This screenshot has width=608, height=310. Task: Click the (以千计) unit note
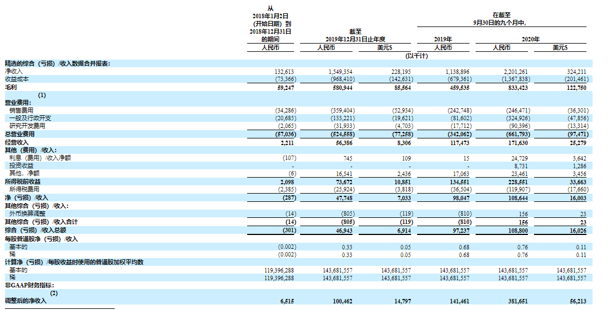(417, 56)
